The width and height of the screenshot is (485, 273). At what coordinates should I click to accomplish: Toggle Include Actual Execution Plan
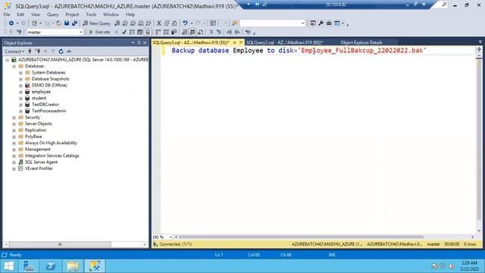[x=158, y=32]
